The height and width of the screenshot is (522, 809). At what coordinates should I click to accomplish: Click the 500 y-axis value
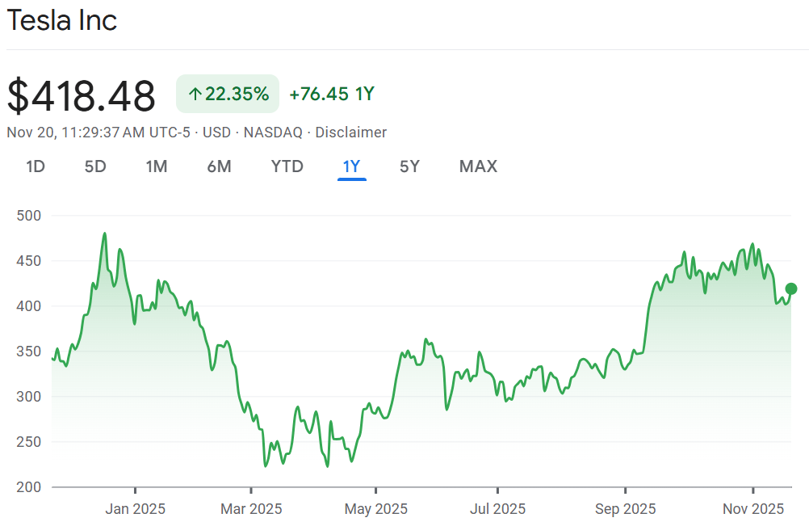29,215
